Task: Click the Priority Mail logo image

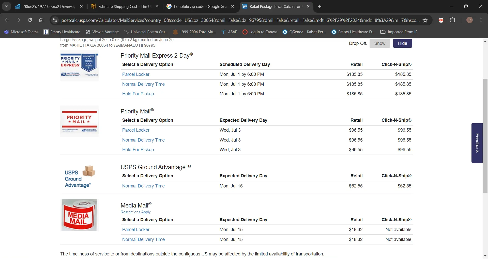Action: tap(79, 121)
